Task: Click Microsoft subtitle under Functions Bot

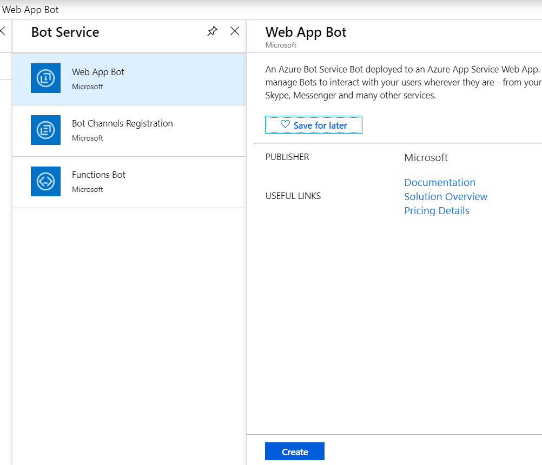Action: click(x=87, y=189)
